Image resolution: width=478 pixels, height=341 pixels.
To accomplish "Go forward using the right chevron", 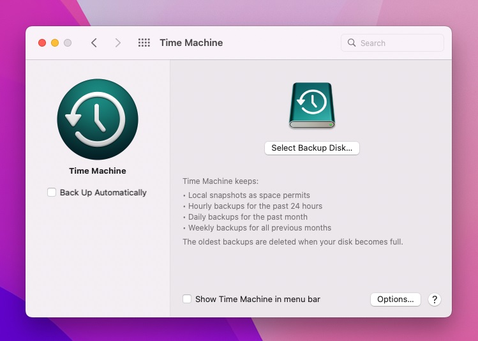I will click(117, 43).
